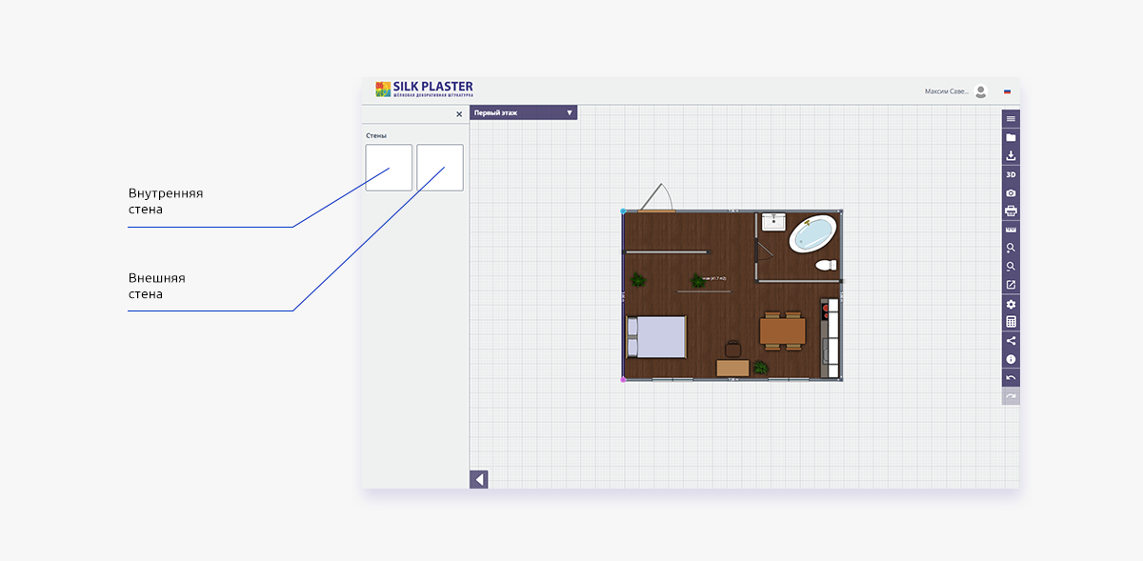
Task: Open the info icon
Action: pyautogui.click(x=1011, y=359)
